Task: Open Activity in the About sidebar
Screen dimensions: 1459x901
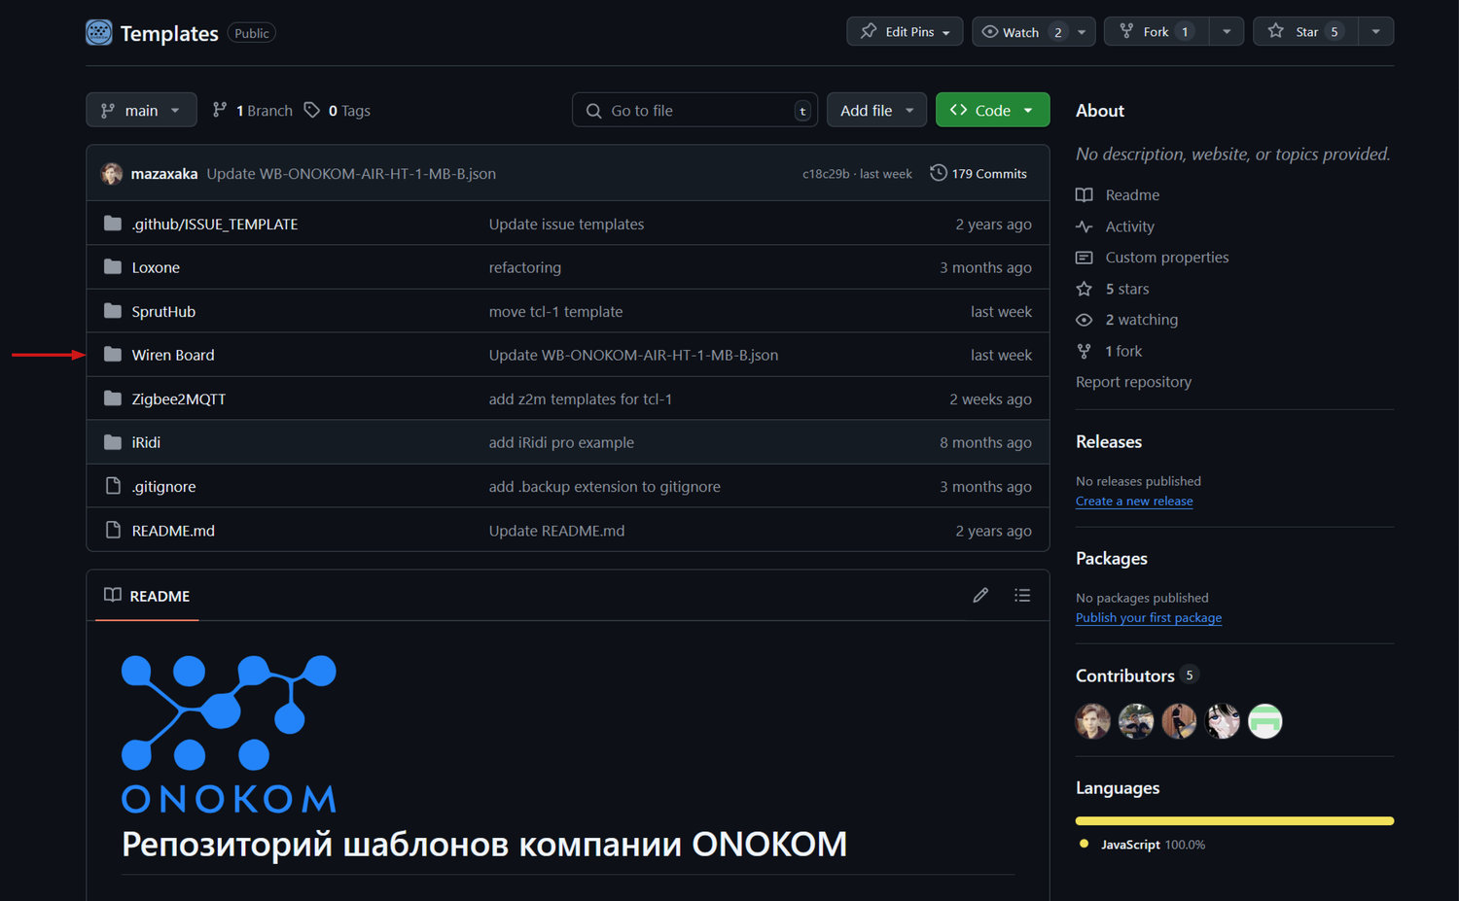Action: 1129,226
